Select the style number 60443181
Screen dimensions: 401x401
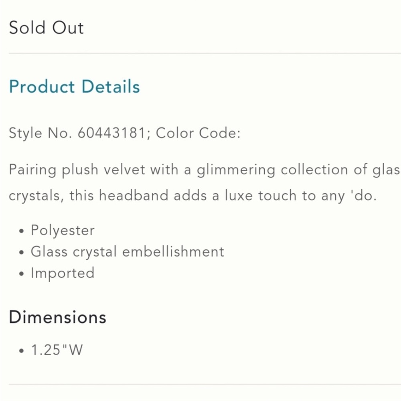pyautogui.click(x=111, y=133)
